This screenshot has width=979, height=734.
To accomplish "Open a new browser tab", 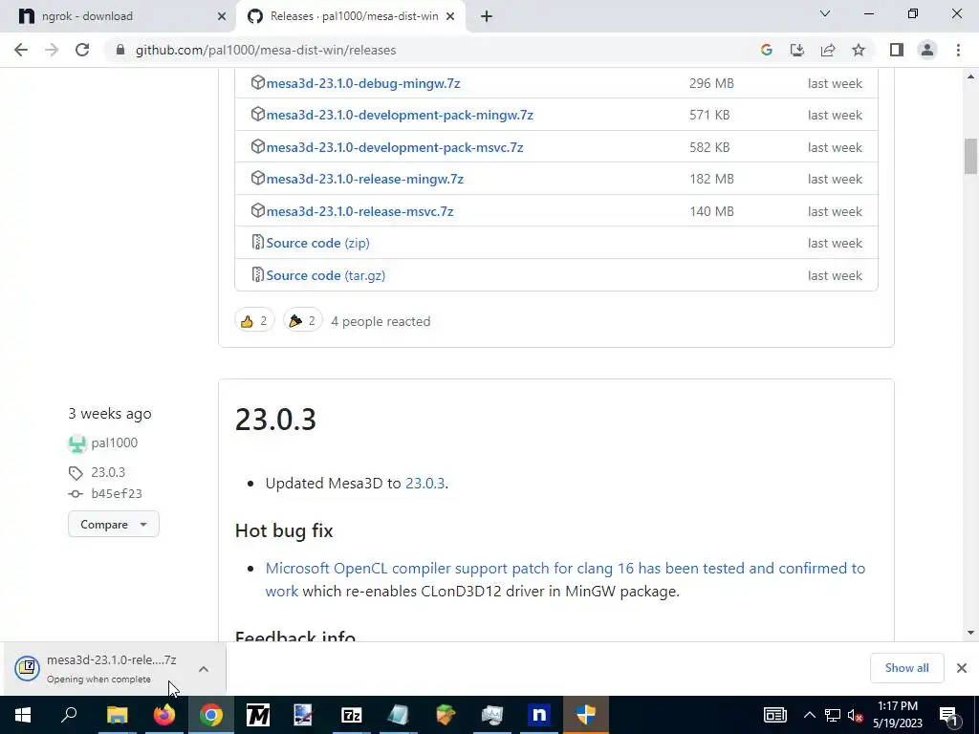I will 487,16.
